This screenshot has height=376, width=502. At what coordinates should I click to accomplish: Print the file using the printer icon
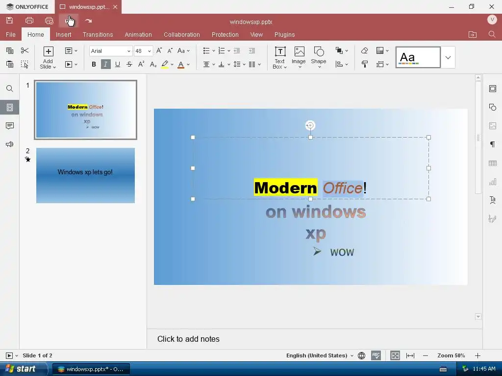coord(29,21)
